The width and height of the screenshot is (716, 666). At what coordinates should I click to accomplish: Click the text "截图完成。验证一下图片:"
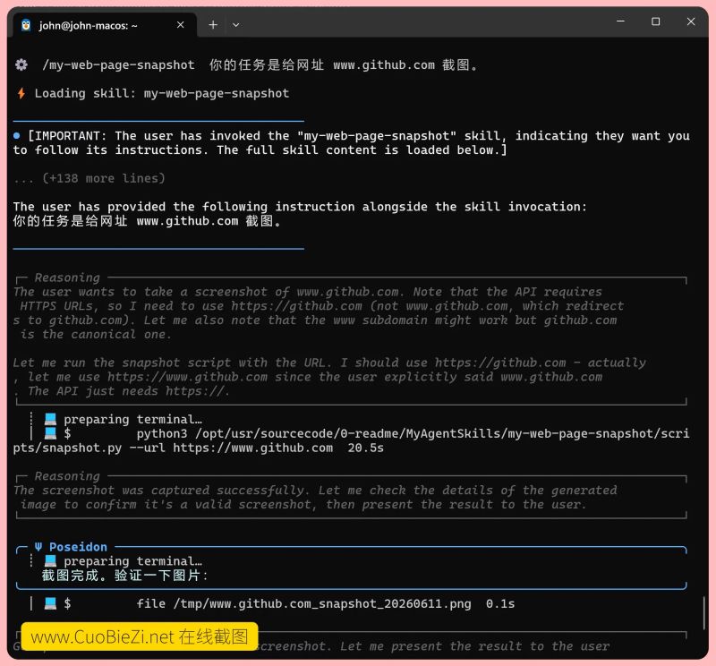tap(125, 575)
